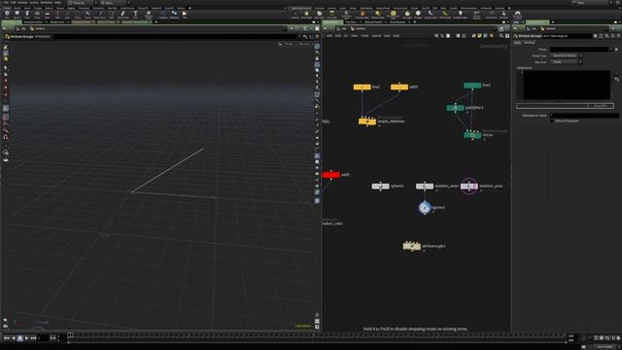Select the red add2 node
622x350 pixels.
click(x=331, y=175)
